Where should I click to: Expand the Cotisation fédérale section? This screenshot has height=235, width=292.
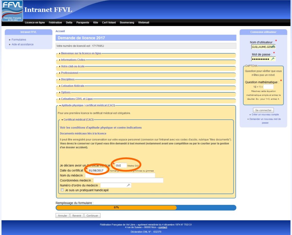pos(72,86)
